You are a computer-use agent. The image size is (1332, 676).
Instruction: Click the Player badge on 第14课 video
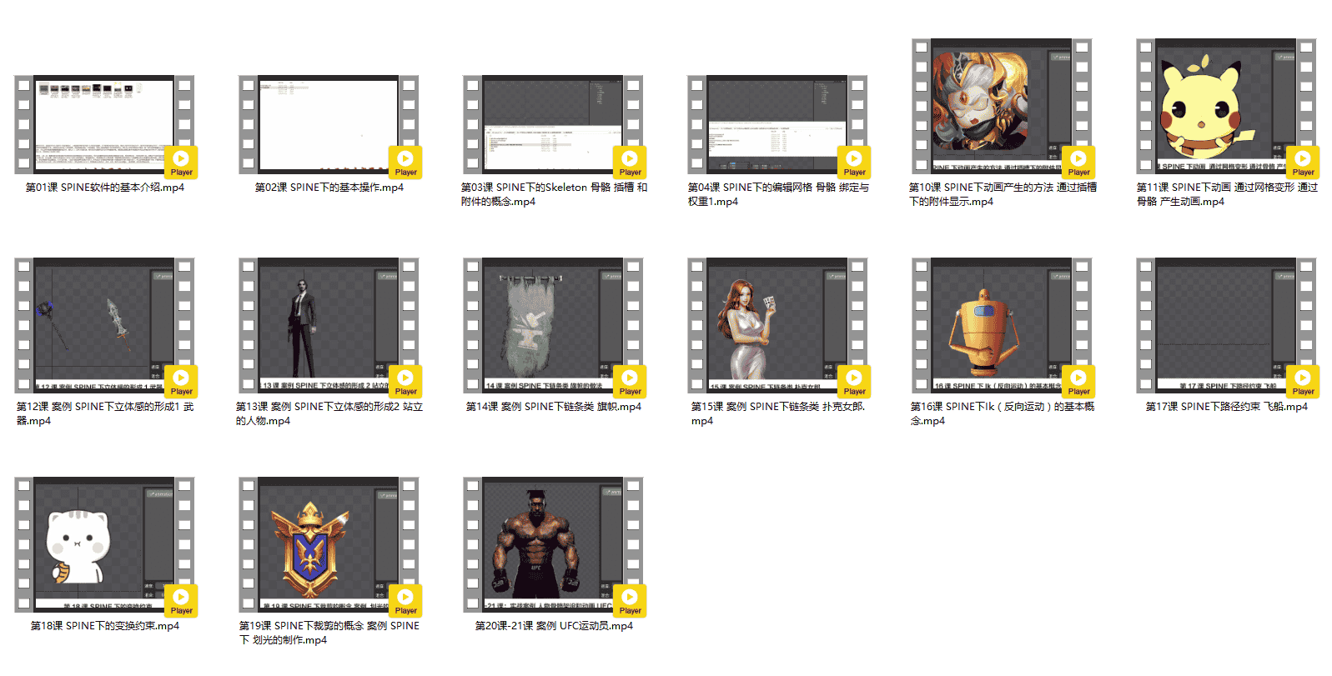pyautogui.click(x=630, y=382)
